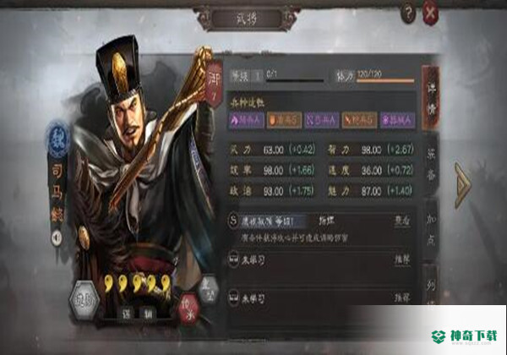Switch to the 详情 side tab

click(431, 98)
